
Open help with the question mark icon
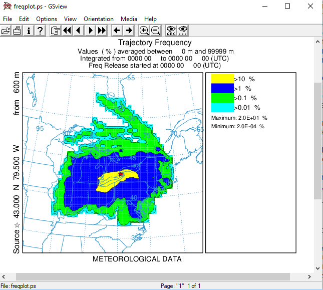coord(40,31)
